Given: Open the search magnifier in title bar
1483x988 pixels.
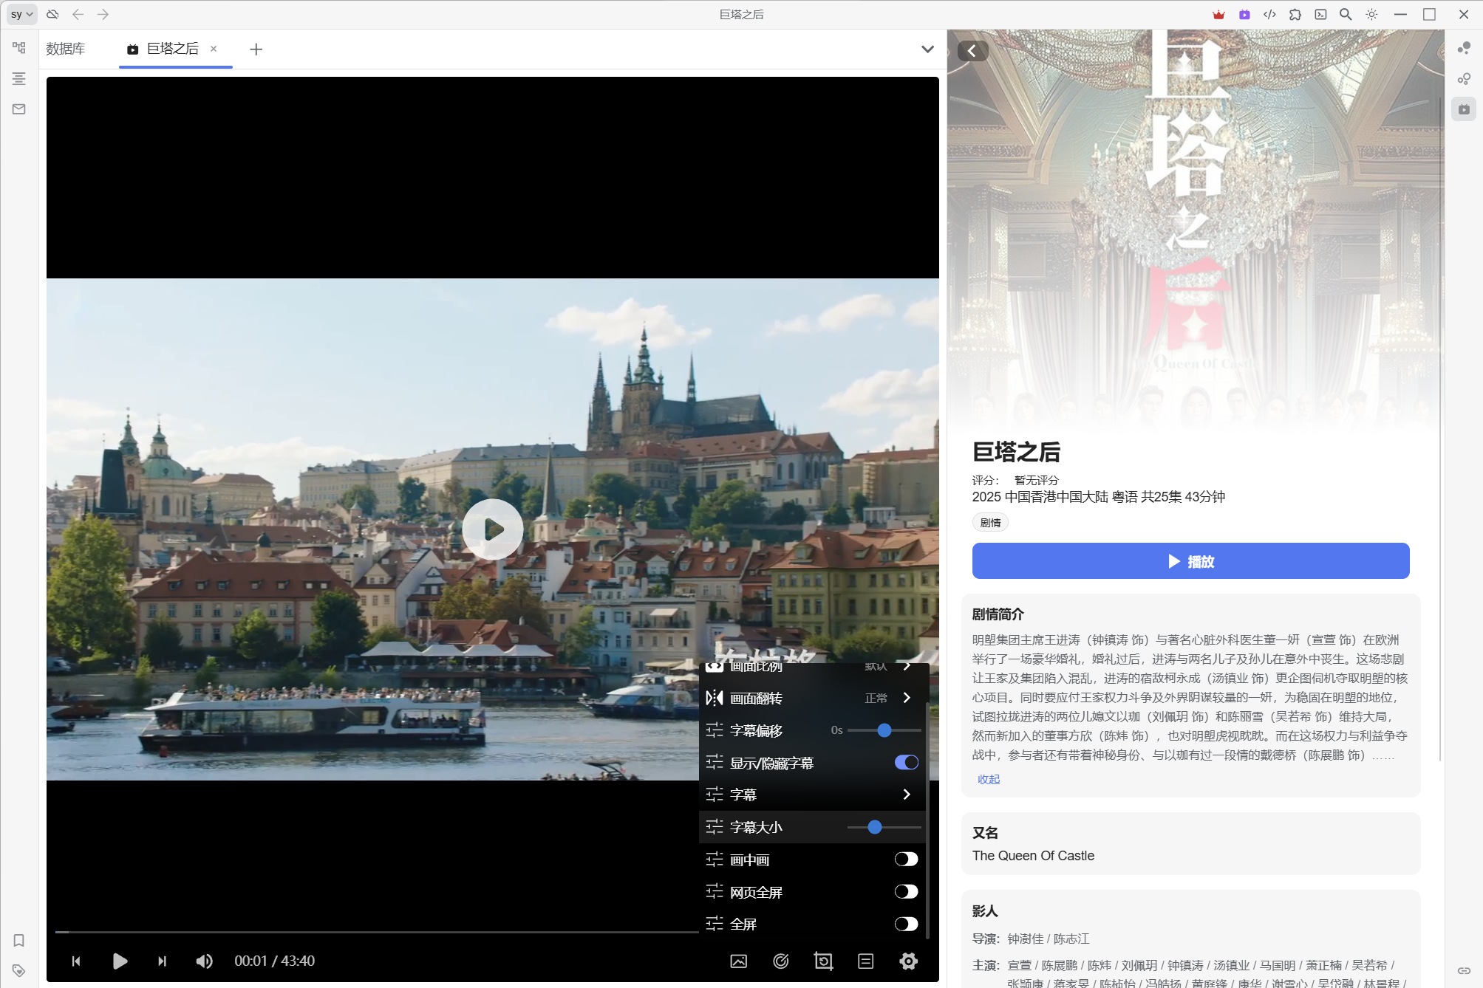Looking at the screenshot, I should click(x=1346, y=14).
